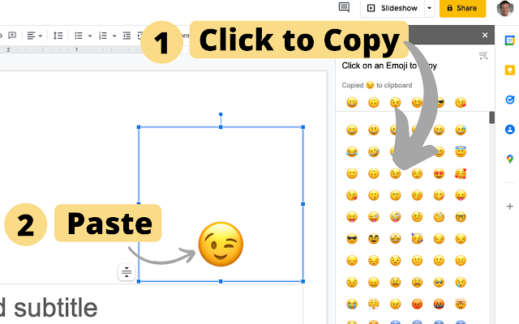Viewport: 519px width, 324px height.
Task: Click the top-right resize handle of text box
Action: pos(302,127)
